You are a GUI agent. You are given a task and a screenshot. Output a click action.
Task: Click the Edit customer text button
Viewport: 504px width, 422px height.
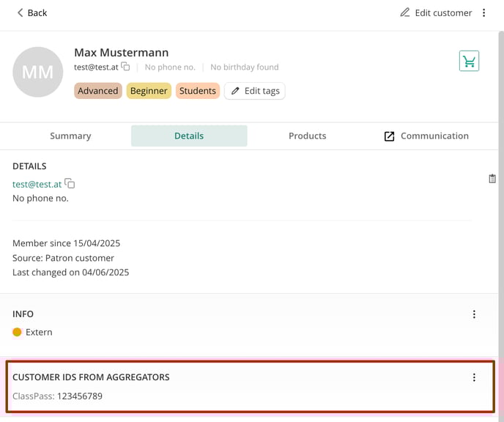click(443, 13)
